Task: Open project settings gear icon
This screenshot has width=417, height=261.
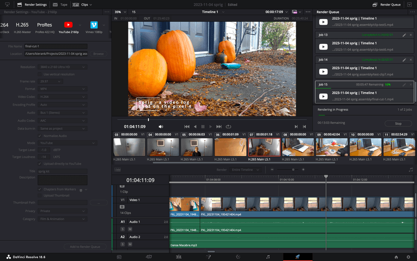Action: click(x=408, y=257)
